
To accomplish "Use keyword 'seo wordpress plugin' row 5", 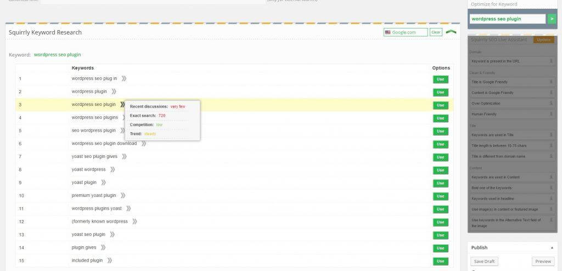I will [x=441, y=131].
